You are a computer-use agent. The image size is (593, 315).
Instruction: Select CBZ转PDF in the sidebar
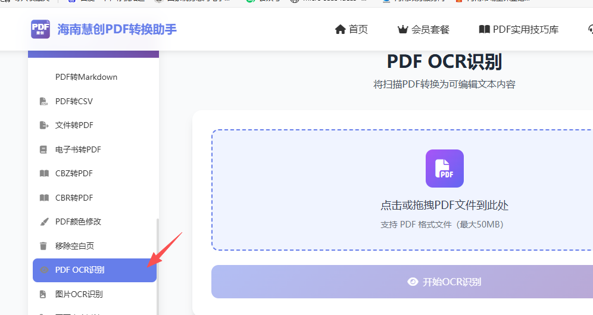(74, 173)
